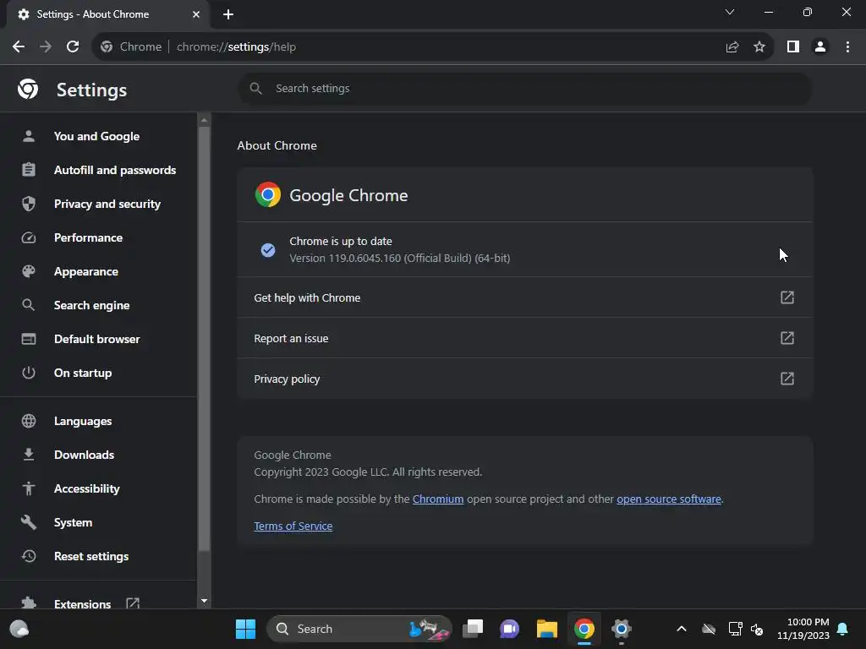Open the notification bell
Screen dimensions: 866x649
pyautogui.click(x=843, y=629)
